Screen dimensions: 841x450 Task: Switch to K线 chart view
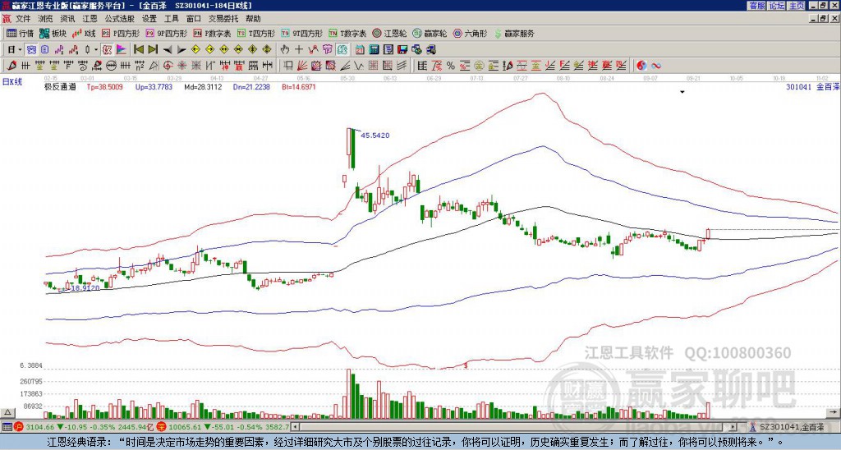coord(85,33)
